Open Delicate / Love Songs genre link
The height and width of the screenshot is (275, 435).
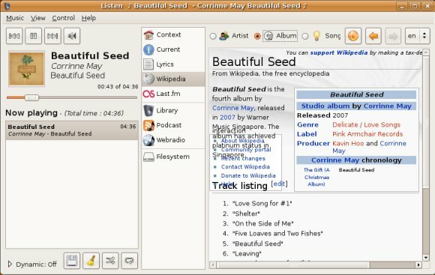pyautogui.click(x=366, y=124)
